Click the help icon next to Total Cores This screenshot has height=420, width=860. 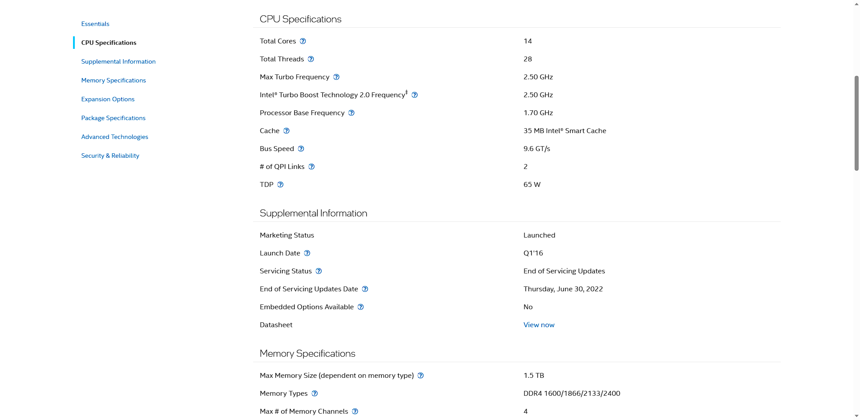303,41
